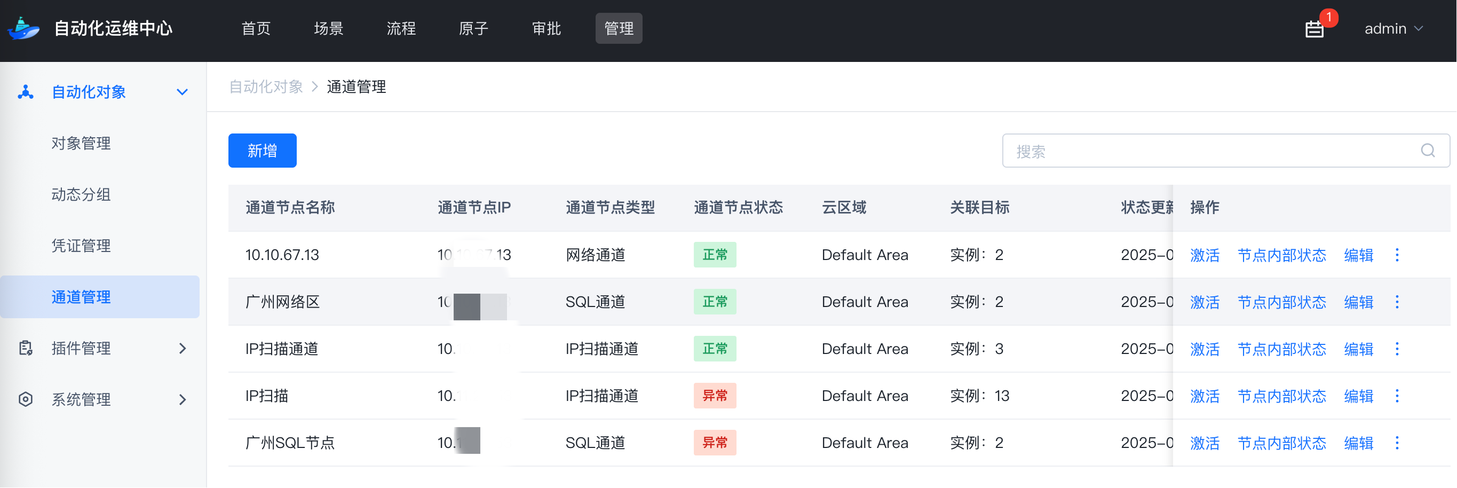The image size is (1457, 488).
Task: Open the notification calendar icon with badge
Action: pos(1314,29)
